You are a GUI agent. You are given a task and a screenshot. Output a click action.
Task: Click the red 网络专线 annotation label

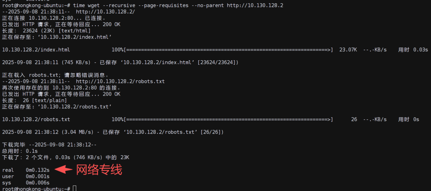click(98, 170)
